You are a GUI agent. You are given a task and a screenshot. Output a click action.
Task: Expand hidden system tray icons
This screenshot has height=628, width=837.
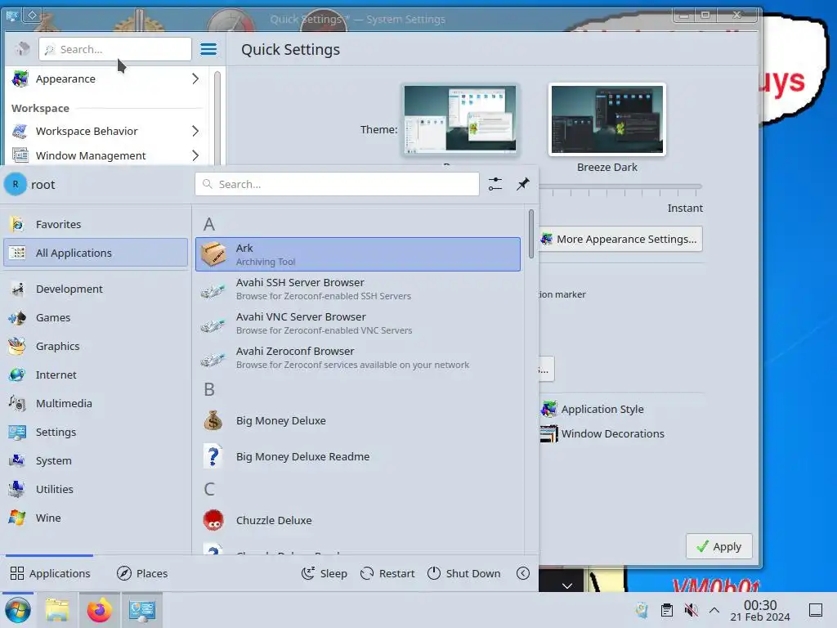coord(714,610)
